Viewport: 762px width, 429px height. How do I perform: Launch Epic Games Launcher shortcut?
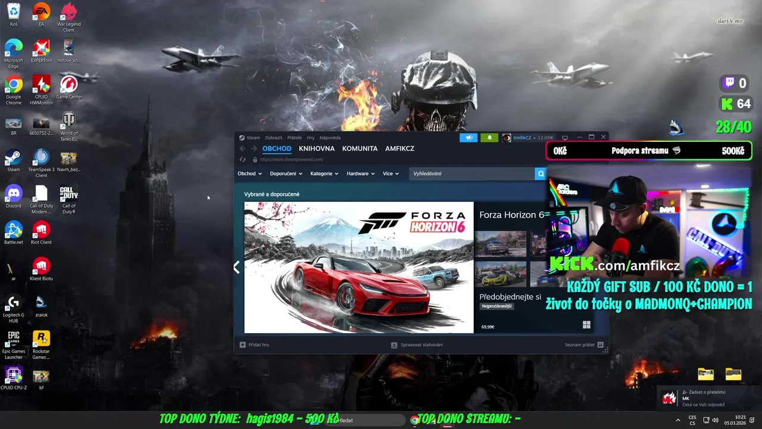pyautogui.click(x=14, y=345)
